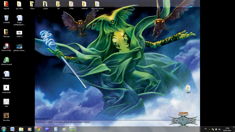Open the Action Center flag icon

click(x=213, y=129)
